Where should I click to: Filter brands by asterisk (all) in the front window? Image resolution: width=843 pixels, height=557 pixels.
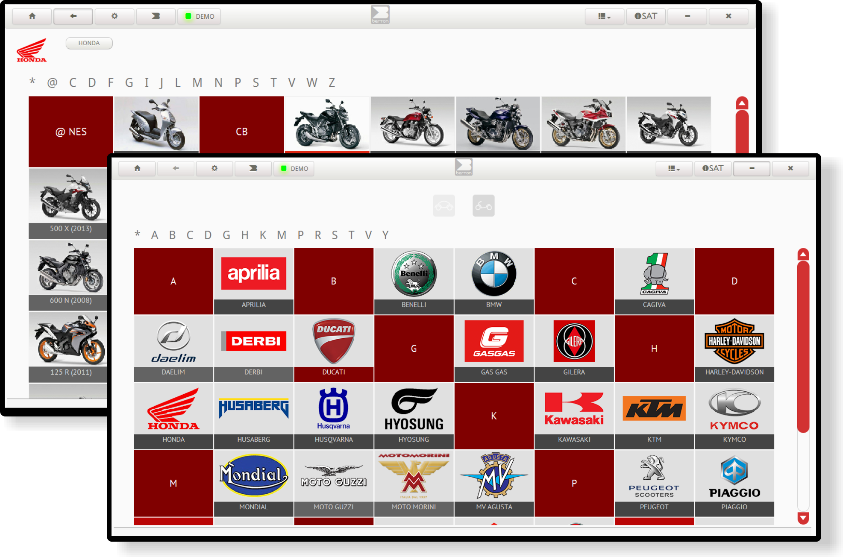137,235
